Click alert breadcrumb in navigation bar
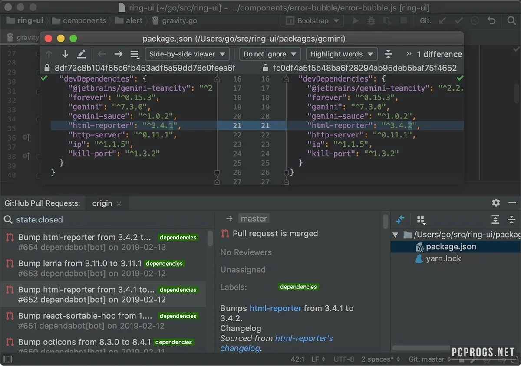Image resolution: width=521 pixels, height=366 pixels. point(129,20)
